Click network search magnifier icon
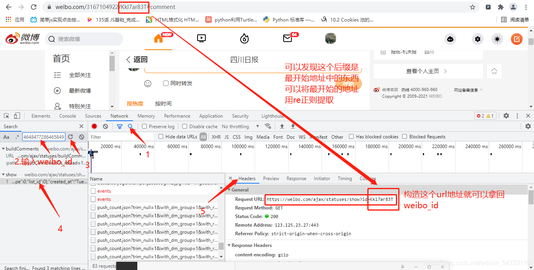This screenshot has height=270, width=534. click(130, 126)
